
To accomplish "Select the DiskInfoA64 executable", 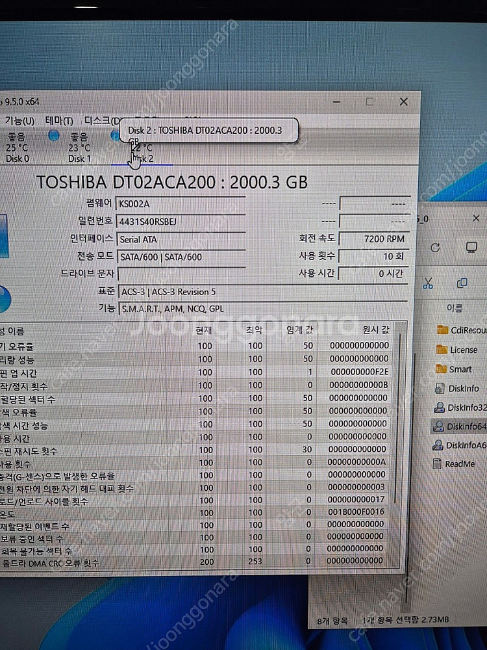I will [x=459, y=445].
